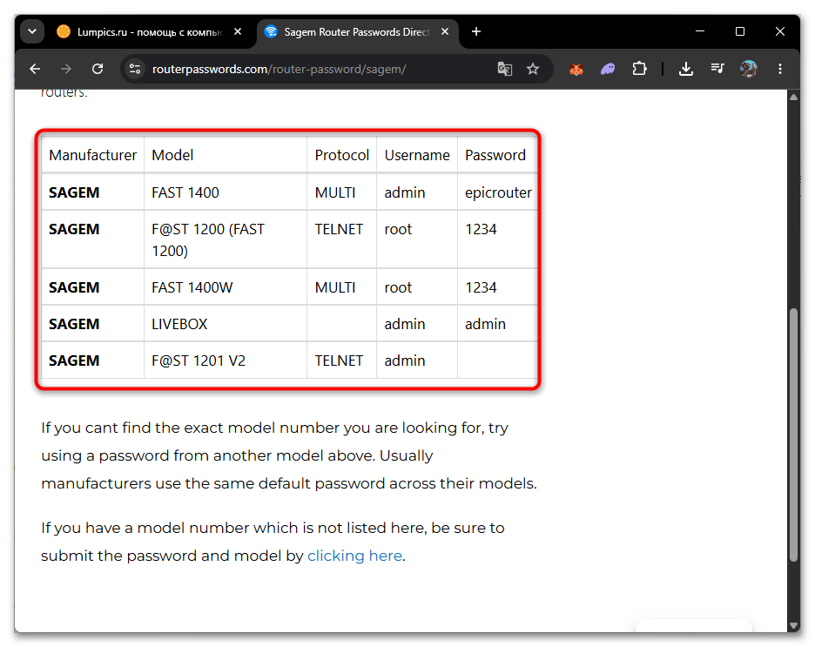Open the purple ghost extension
Viewport: 815px width, 647px height.
coord(608,69)
